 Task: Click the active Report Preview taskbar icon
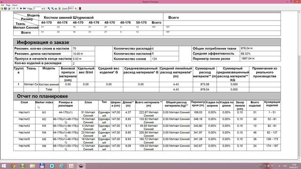pyautogui.click(x=81, y=166)
